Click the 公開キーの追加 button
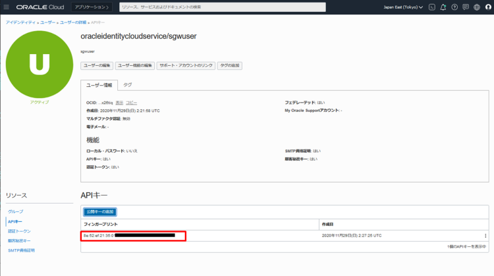Viewport: 494px width, 276px height. tap(100, 211)
